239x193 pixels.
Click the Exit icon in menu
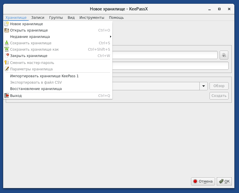7,95
